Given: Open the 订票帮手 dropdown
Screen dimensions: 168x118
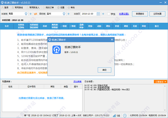Looking at the screenshot, I should tap(160, 82).
